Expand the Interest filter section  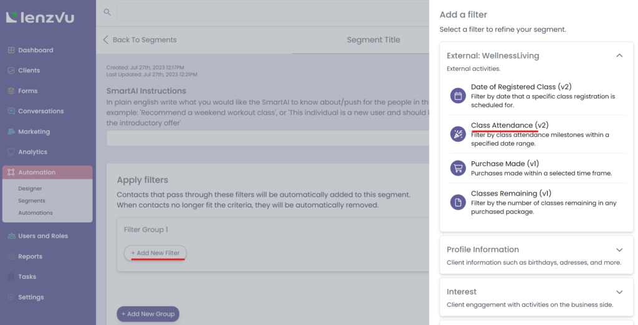click(x=619, y=292)
